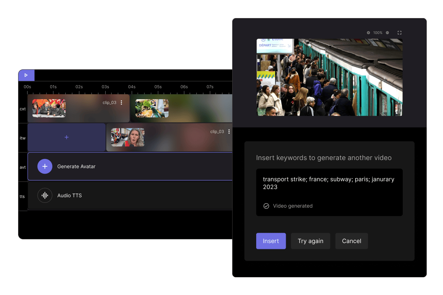The image size is (443, 295).
Task: Select the vegetable market clip thumbnail
Action: tap(152, 108)
